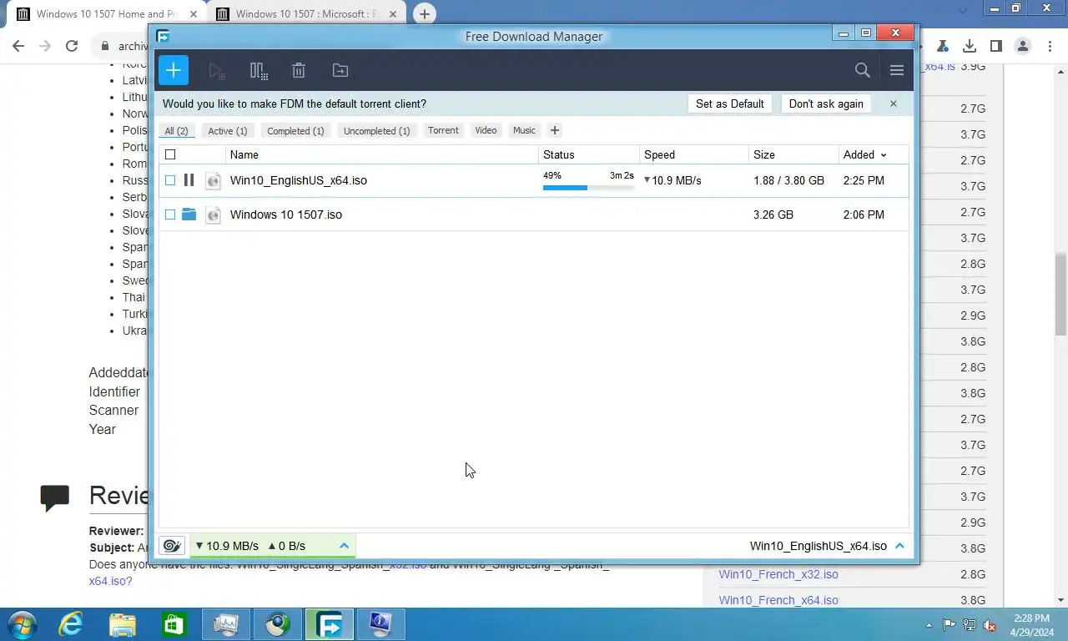Image resolution: width=1068 pixels, height=641 pixels.
Task: Click the FDM logo in title bar
Action: tap(164, 36)
